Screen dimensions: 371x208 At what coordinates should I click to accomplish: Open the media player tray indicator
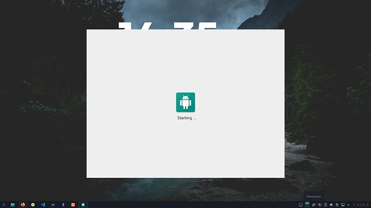(320, 205)
